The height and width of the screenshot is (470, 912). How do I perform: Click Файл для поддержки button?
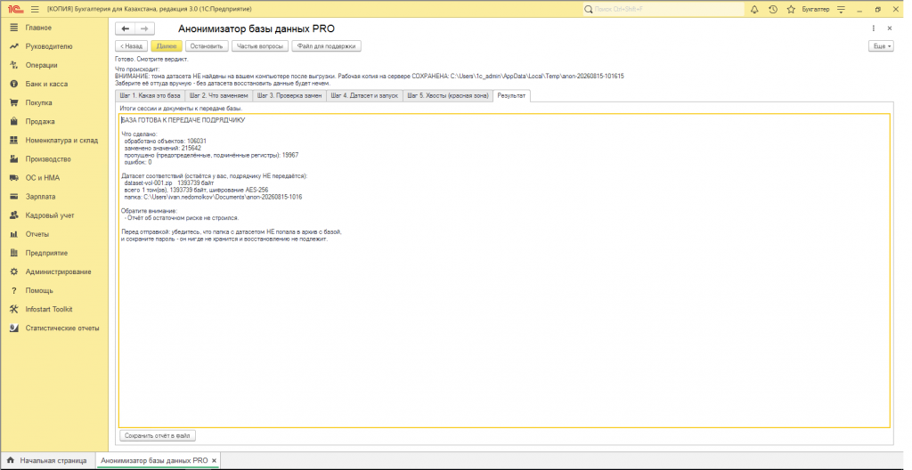pyautogui.click(x=326, y=46)
